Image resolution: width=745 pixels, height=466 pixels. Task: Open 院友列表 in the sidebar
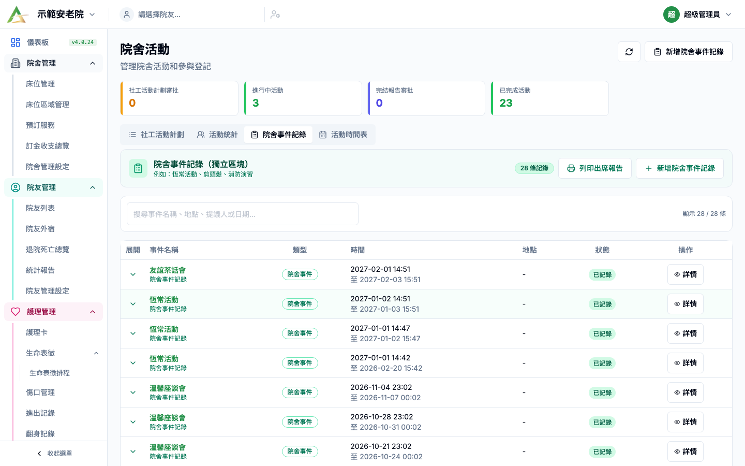coord(40,208)
